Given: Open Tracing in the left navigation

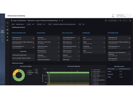Looking at the screenshot, I should pyautogui.click(x=2, y=36).
